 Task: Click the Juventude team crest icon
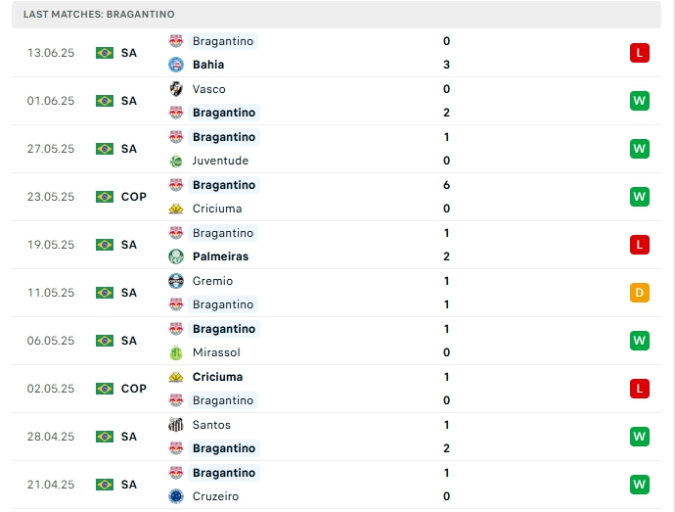176,161
